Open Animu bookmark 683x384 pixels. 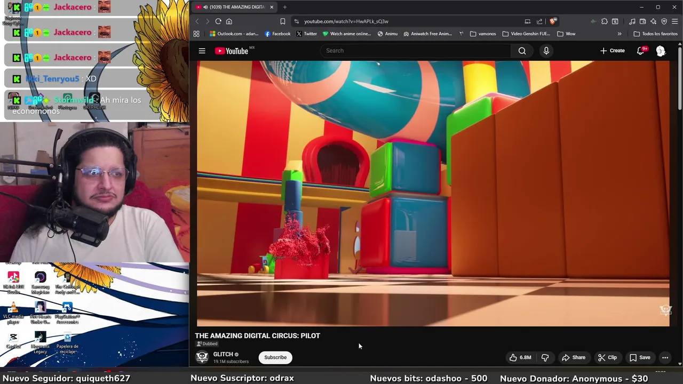click(x=387, y=34)
